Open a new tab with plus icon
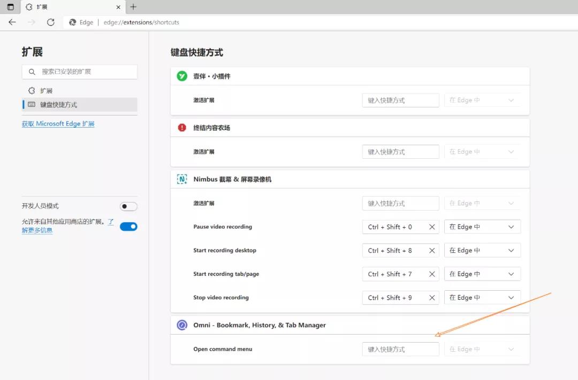This screenshot has height=380, width=578. [133, 7]
